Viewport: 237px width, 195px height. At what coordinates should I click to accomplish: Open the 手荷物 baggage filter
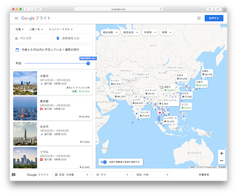150,32
